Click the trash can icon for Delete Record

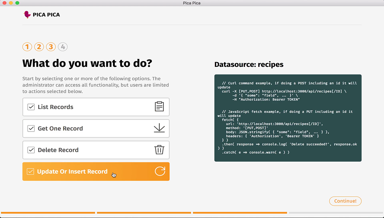[x=159, y=150]
